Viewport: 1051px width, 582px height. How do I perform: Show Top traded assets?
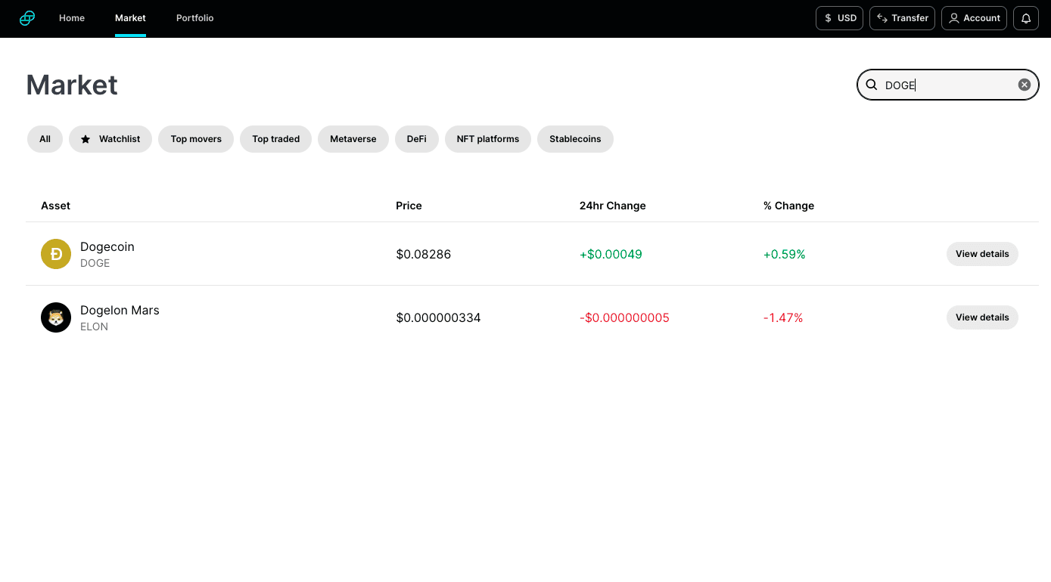pyautogui.click(x=275, y=139)
